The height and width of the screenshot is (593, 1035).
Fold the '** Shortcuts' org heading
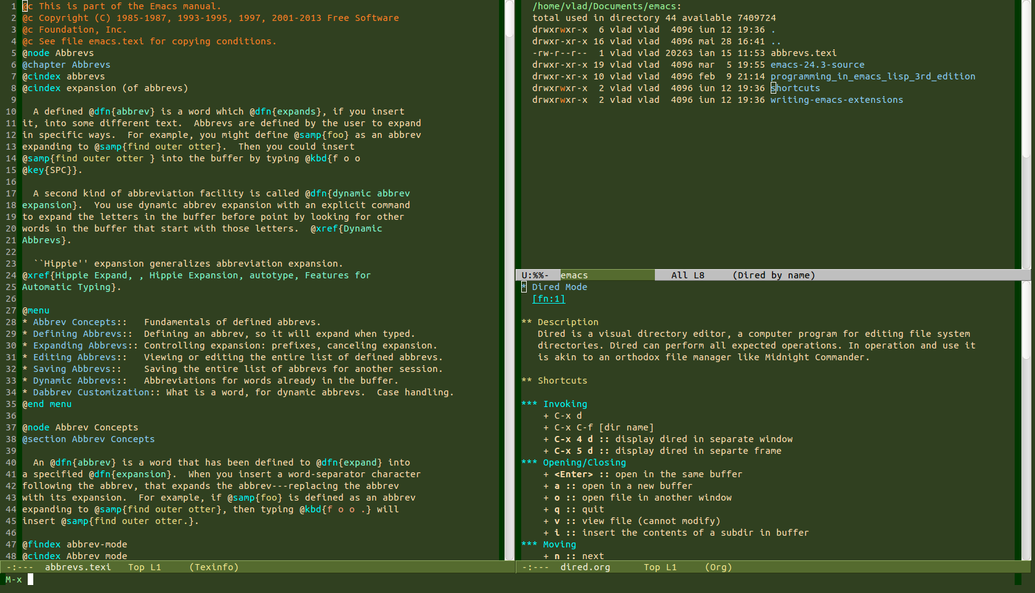tap(554, 381)
